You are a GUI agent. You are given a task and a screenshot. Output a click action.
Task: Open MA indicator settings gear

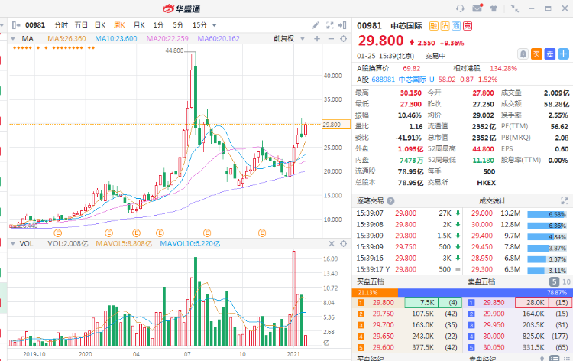(343, 38)
